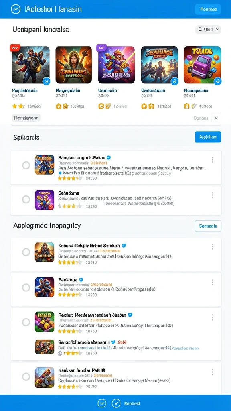Open options menu for Seooka Brand Senkan row

(x=213, y=247)
